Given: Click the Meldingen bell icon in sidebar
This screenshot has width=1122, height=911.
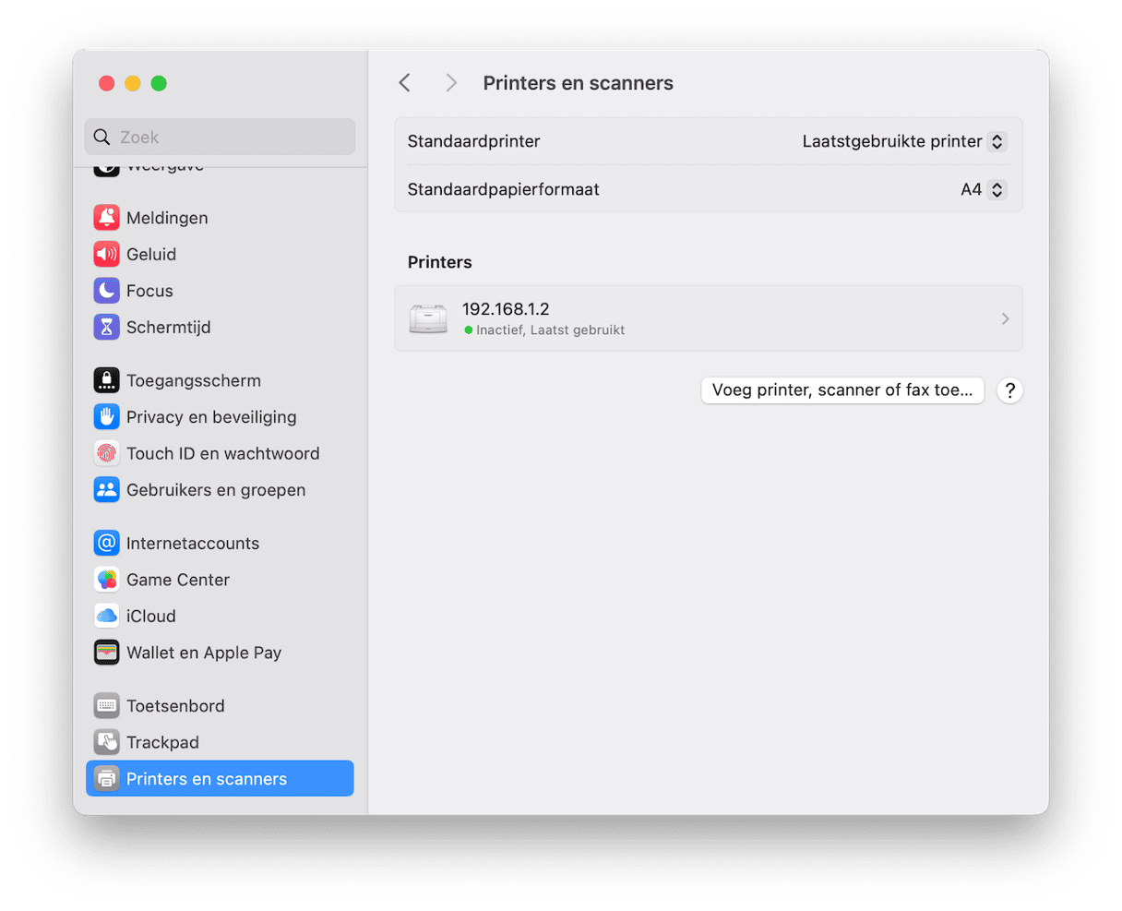Looking at the screenshot, I should click(107, 218).
